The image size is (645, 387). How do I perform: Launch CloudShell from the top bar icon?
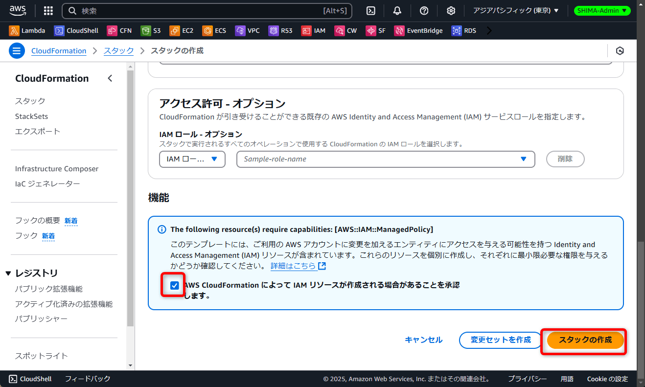coord(371,11)
